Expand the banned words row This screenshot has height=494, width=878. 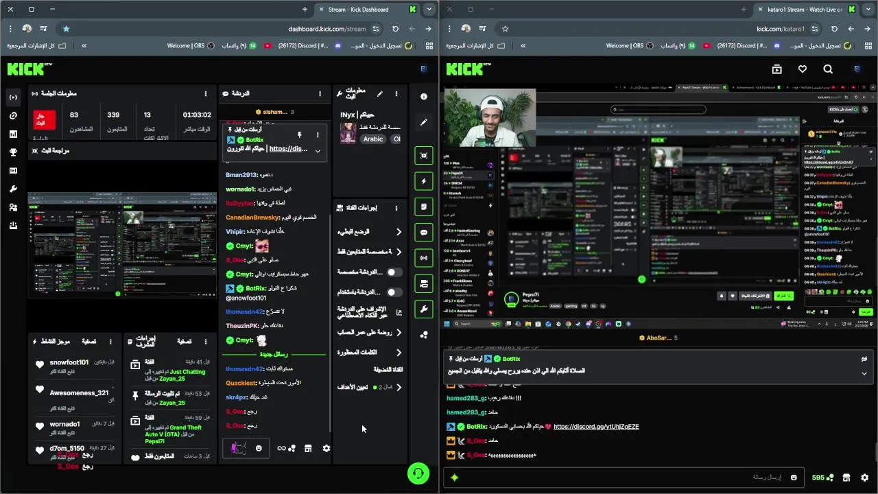pyautogui.click(x=369, y=353)
